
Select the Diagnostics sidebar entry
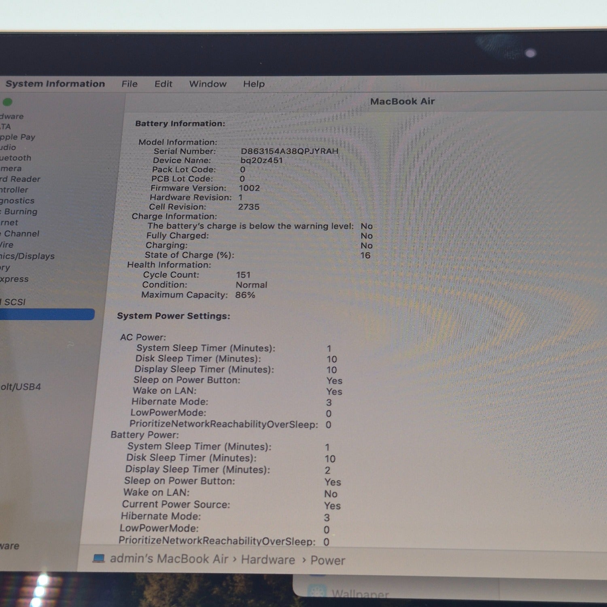click(x=17, y=200)
